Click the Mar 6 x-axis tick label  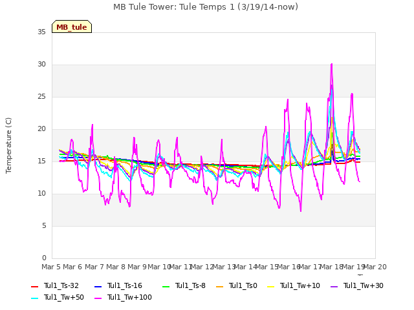pyautogui.click(x=72, y=267)
